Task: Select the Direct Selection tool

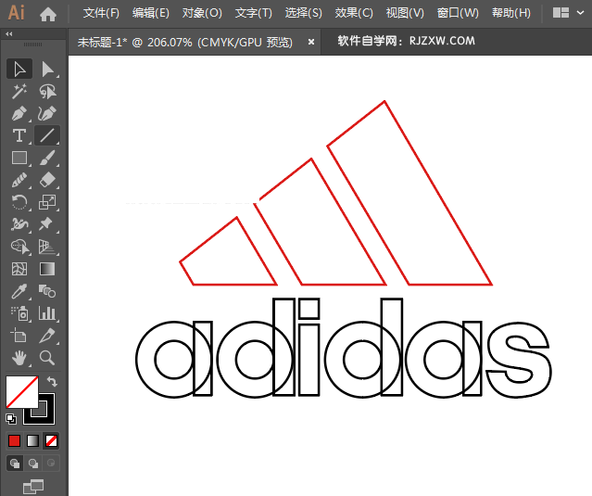Action: tap(47, 70)
